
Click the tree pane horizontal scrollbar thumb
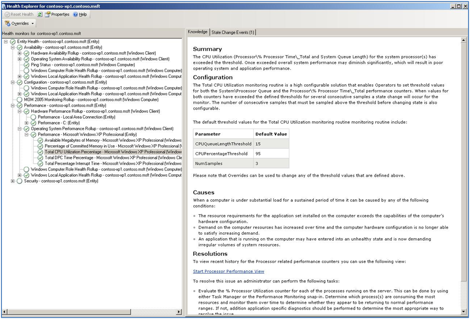(69, 312)
